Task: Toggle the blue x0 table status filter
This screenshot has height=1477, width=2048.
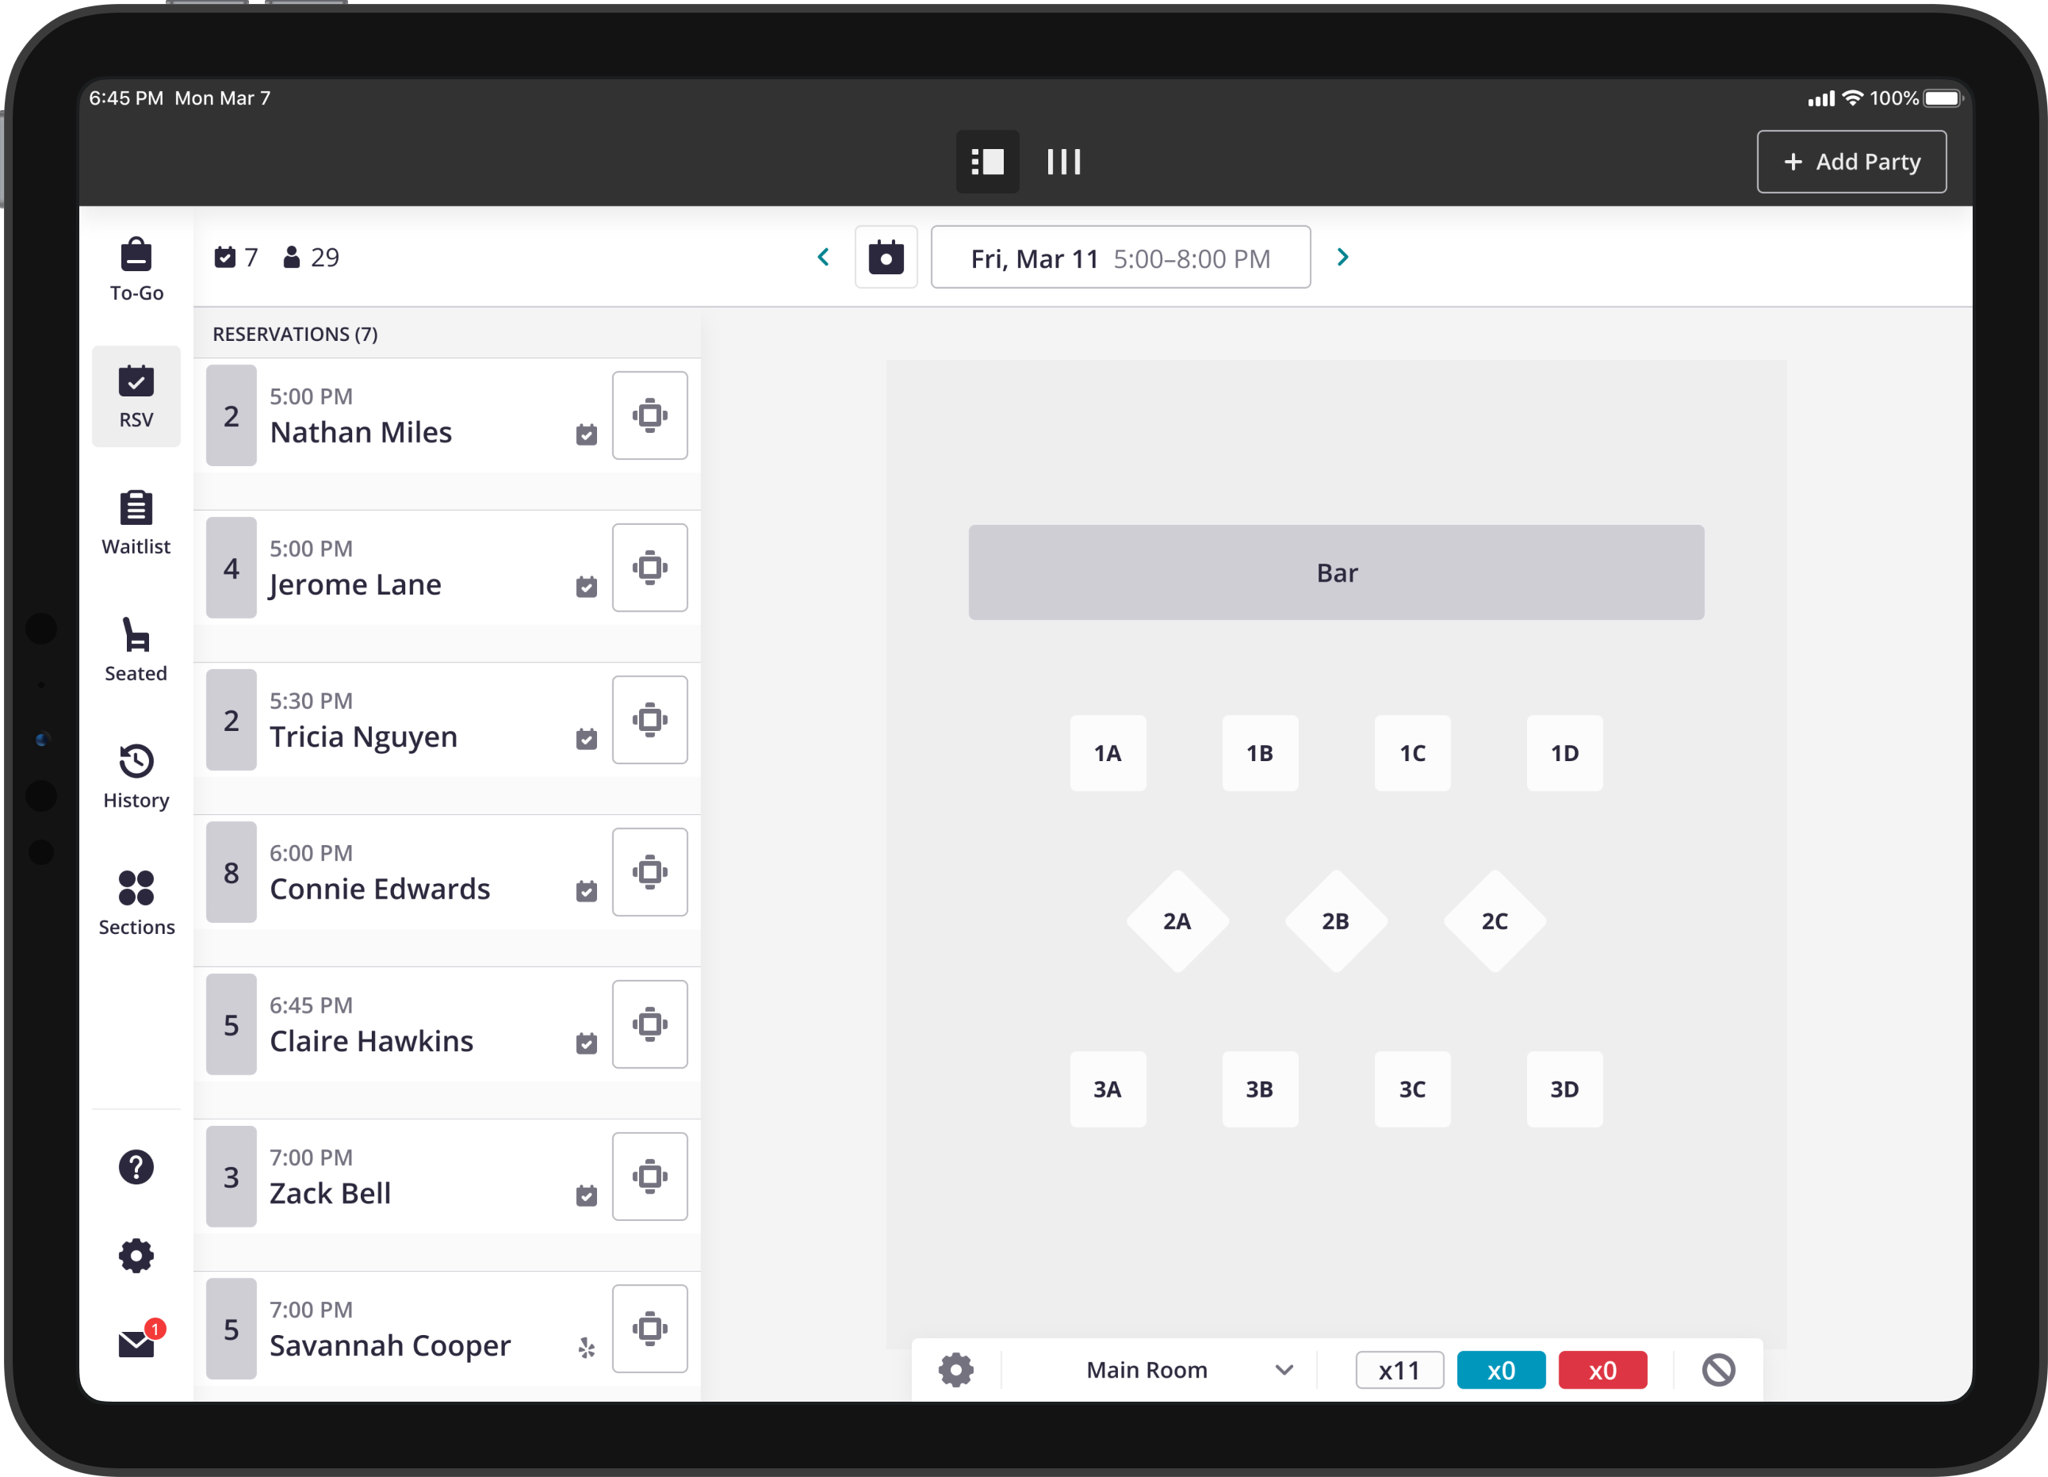Action: click(1501, 1369)
